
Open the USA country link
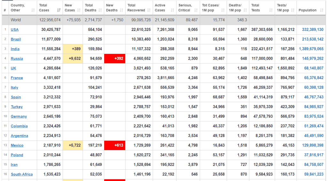point(15,30)
